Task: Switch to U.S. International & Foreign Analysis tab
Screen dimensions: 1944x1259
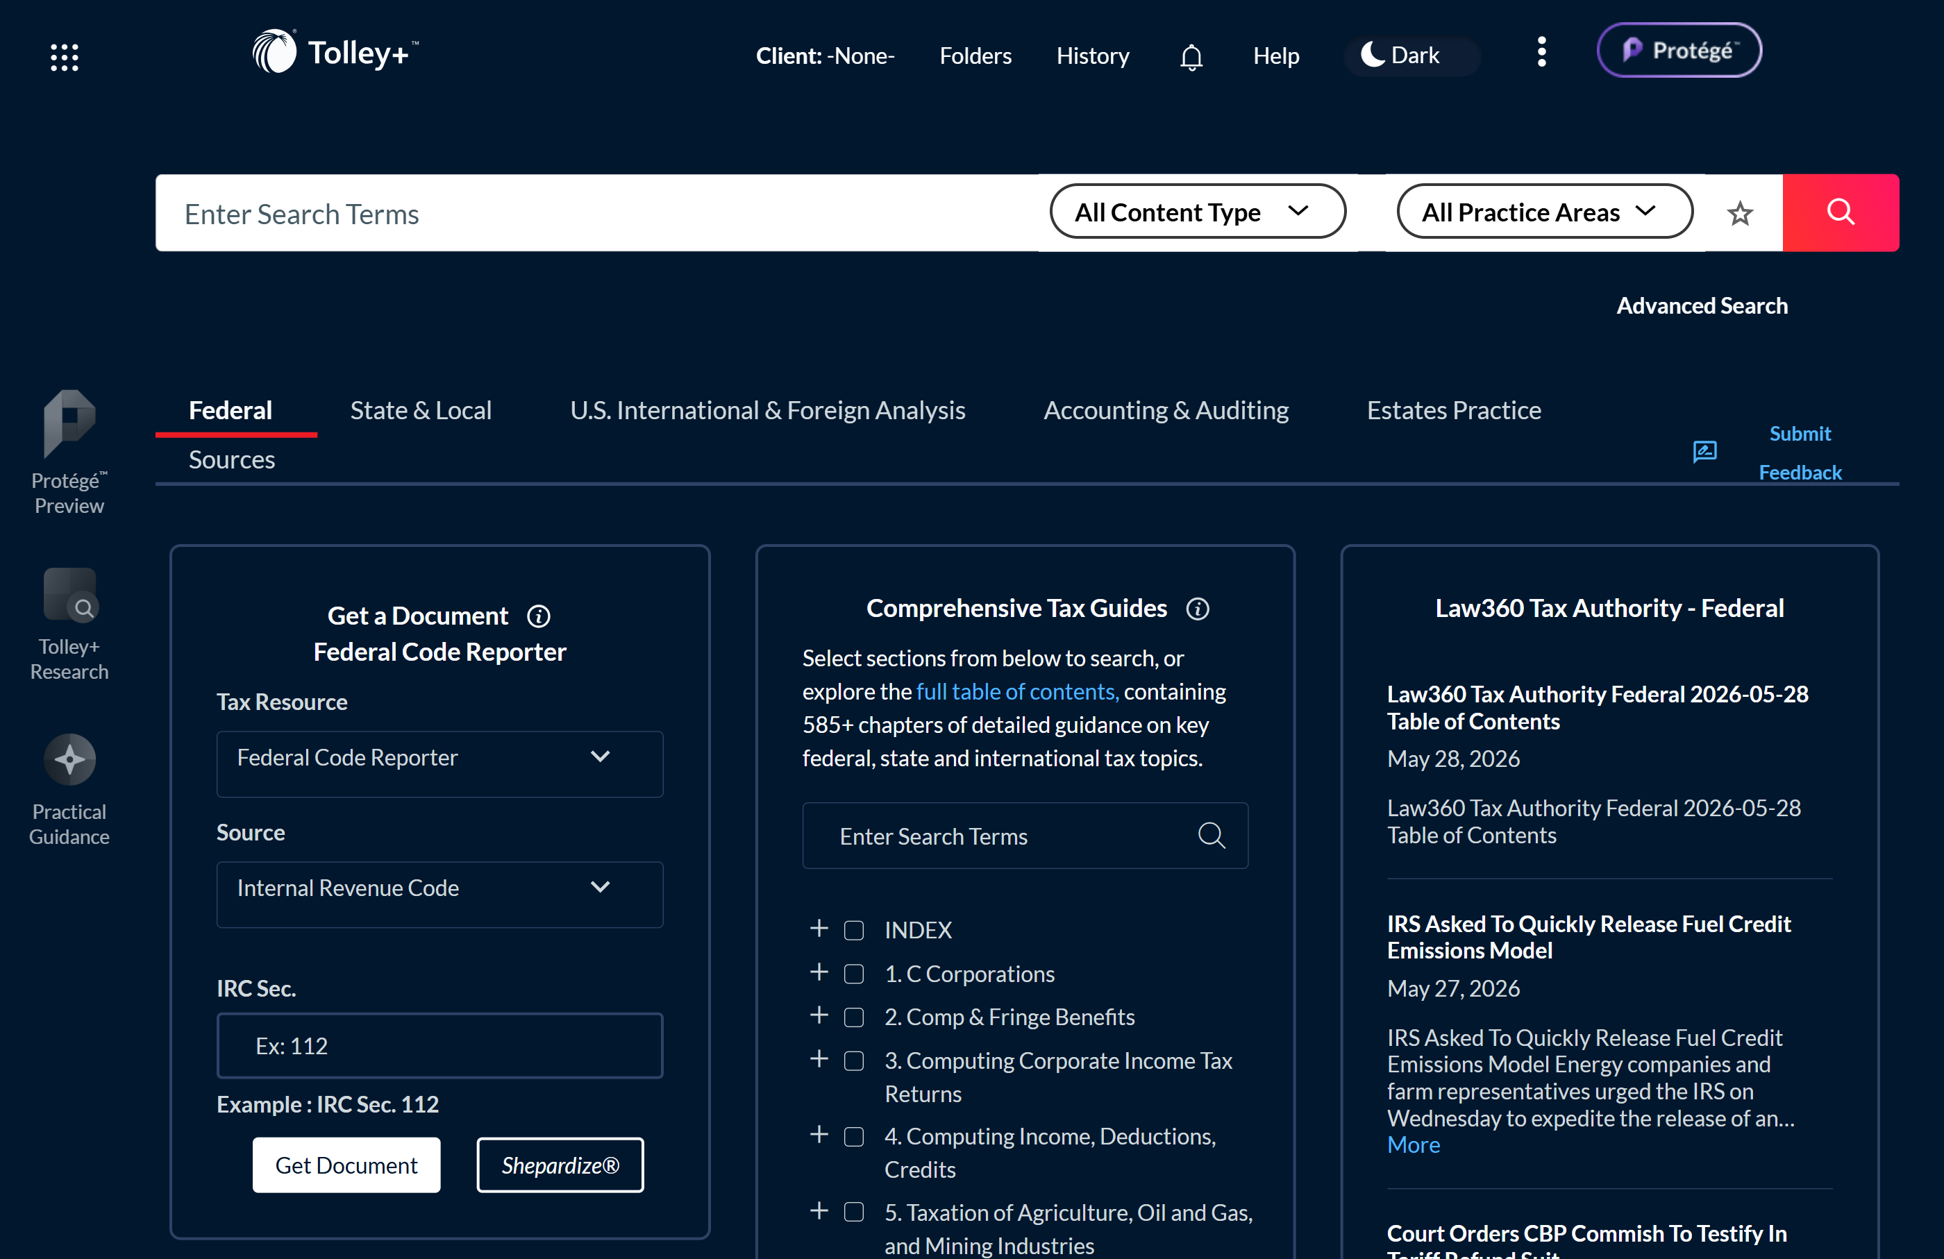Action: click(x=768, y=410)
